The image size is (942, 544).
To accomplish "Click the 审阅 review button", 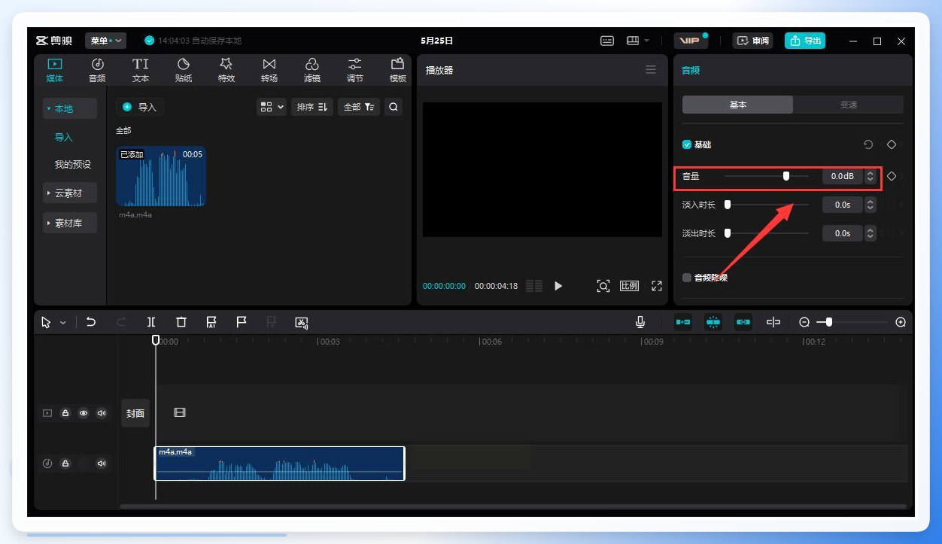I will click(753, 41).
